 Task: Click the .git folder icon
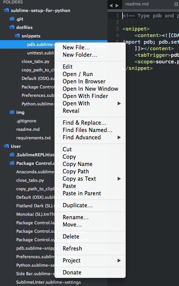(12, 19)
